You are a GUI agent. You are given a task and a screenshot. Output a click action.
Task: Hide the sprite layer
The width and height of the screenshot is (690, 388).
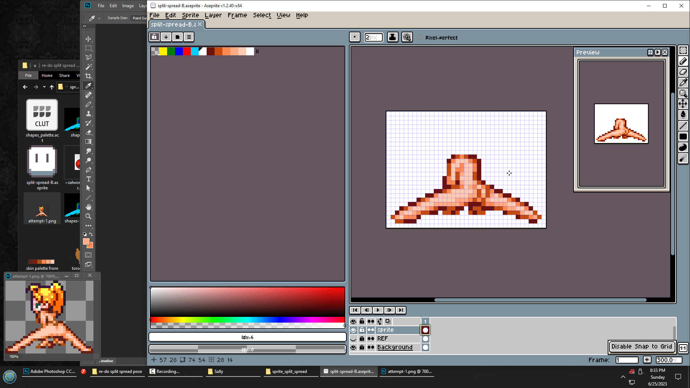[353, 330]
